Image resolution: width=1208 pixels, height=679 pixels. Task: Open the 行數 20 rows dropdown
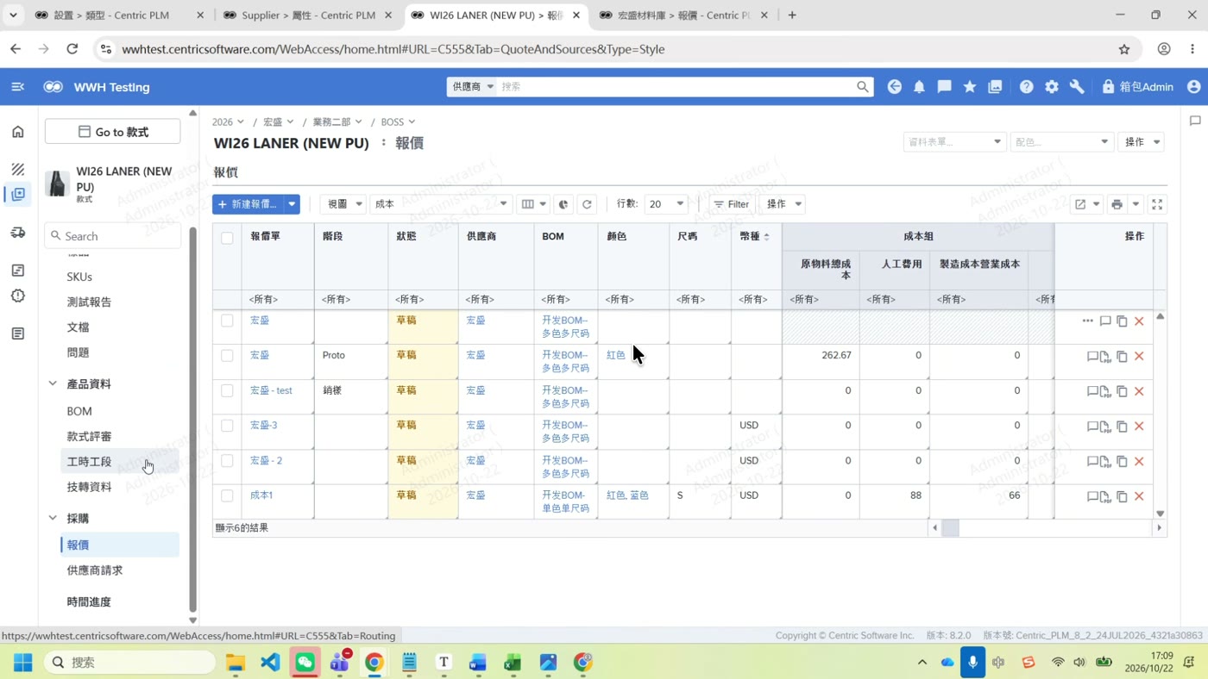point(665,204)
